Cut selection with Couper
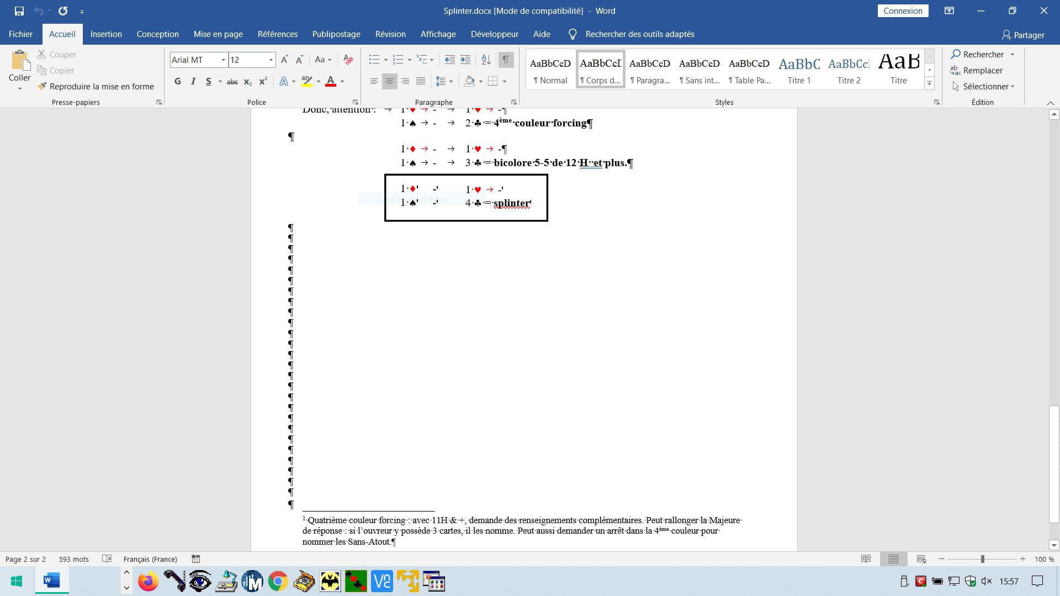Viewport: 1060px width, 596px height. coord(56,54)
